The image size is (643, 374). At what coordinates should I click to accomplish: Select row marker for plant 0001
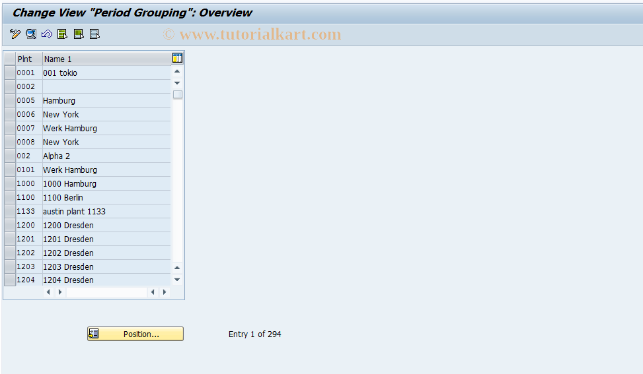(10, 73)
